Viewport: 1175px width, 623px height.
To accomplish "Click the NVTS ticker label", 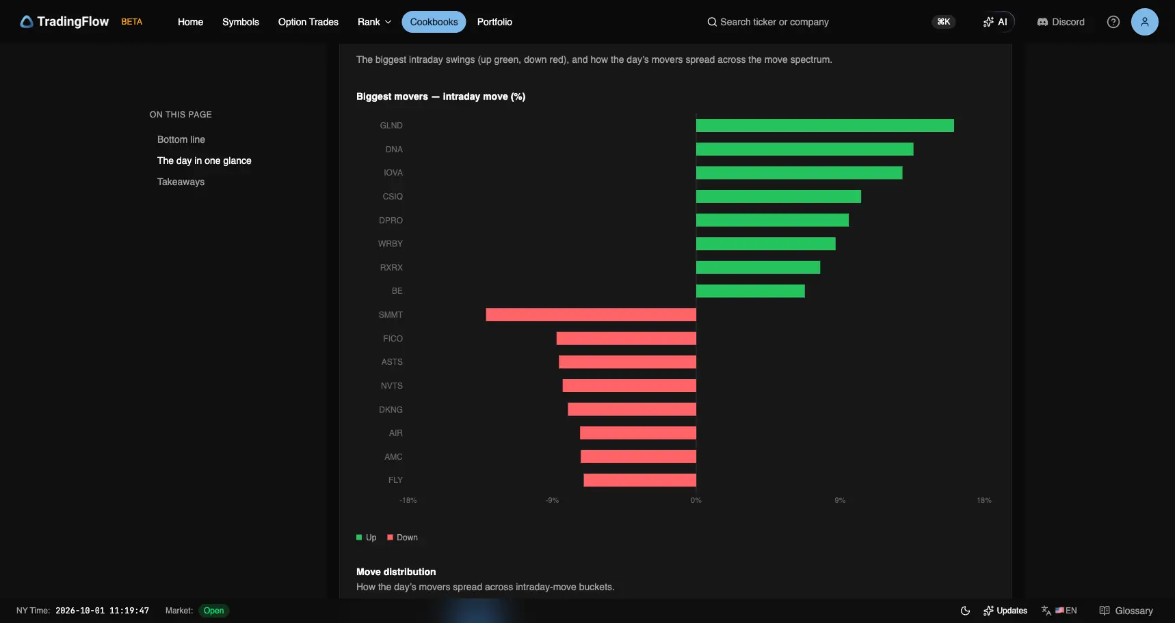I will point(392,386).
